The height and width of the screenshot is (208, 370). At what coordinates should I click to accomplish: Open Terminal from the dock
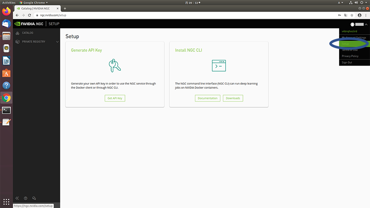tap(6, 110)
